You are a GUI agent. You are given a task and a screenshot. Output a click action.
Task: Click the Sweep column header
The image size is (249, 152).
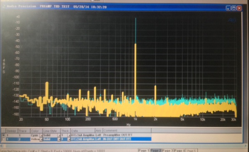12,131
